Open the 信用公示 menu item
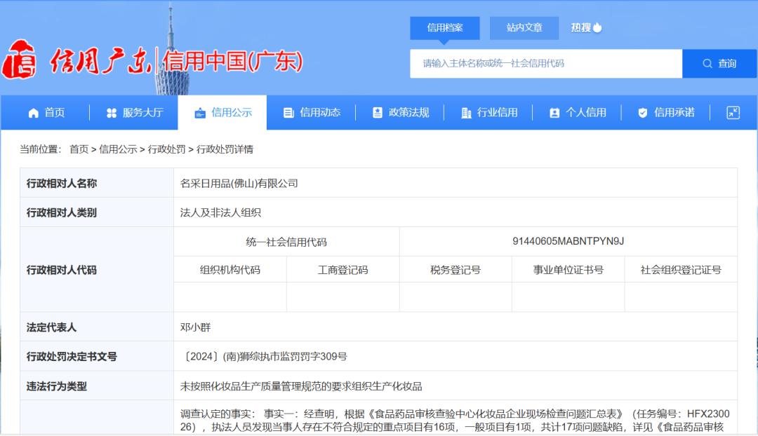758x436 pixels. click(x=222, y=113)
